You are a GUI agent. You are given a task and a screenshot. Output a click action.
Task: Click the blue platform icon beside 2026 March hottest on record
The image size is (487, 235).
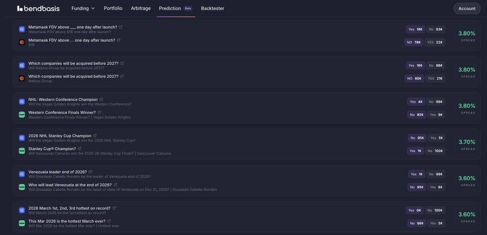22,210
